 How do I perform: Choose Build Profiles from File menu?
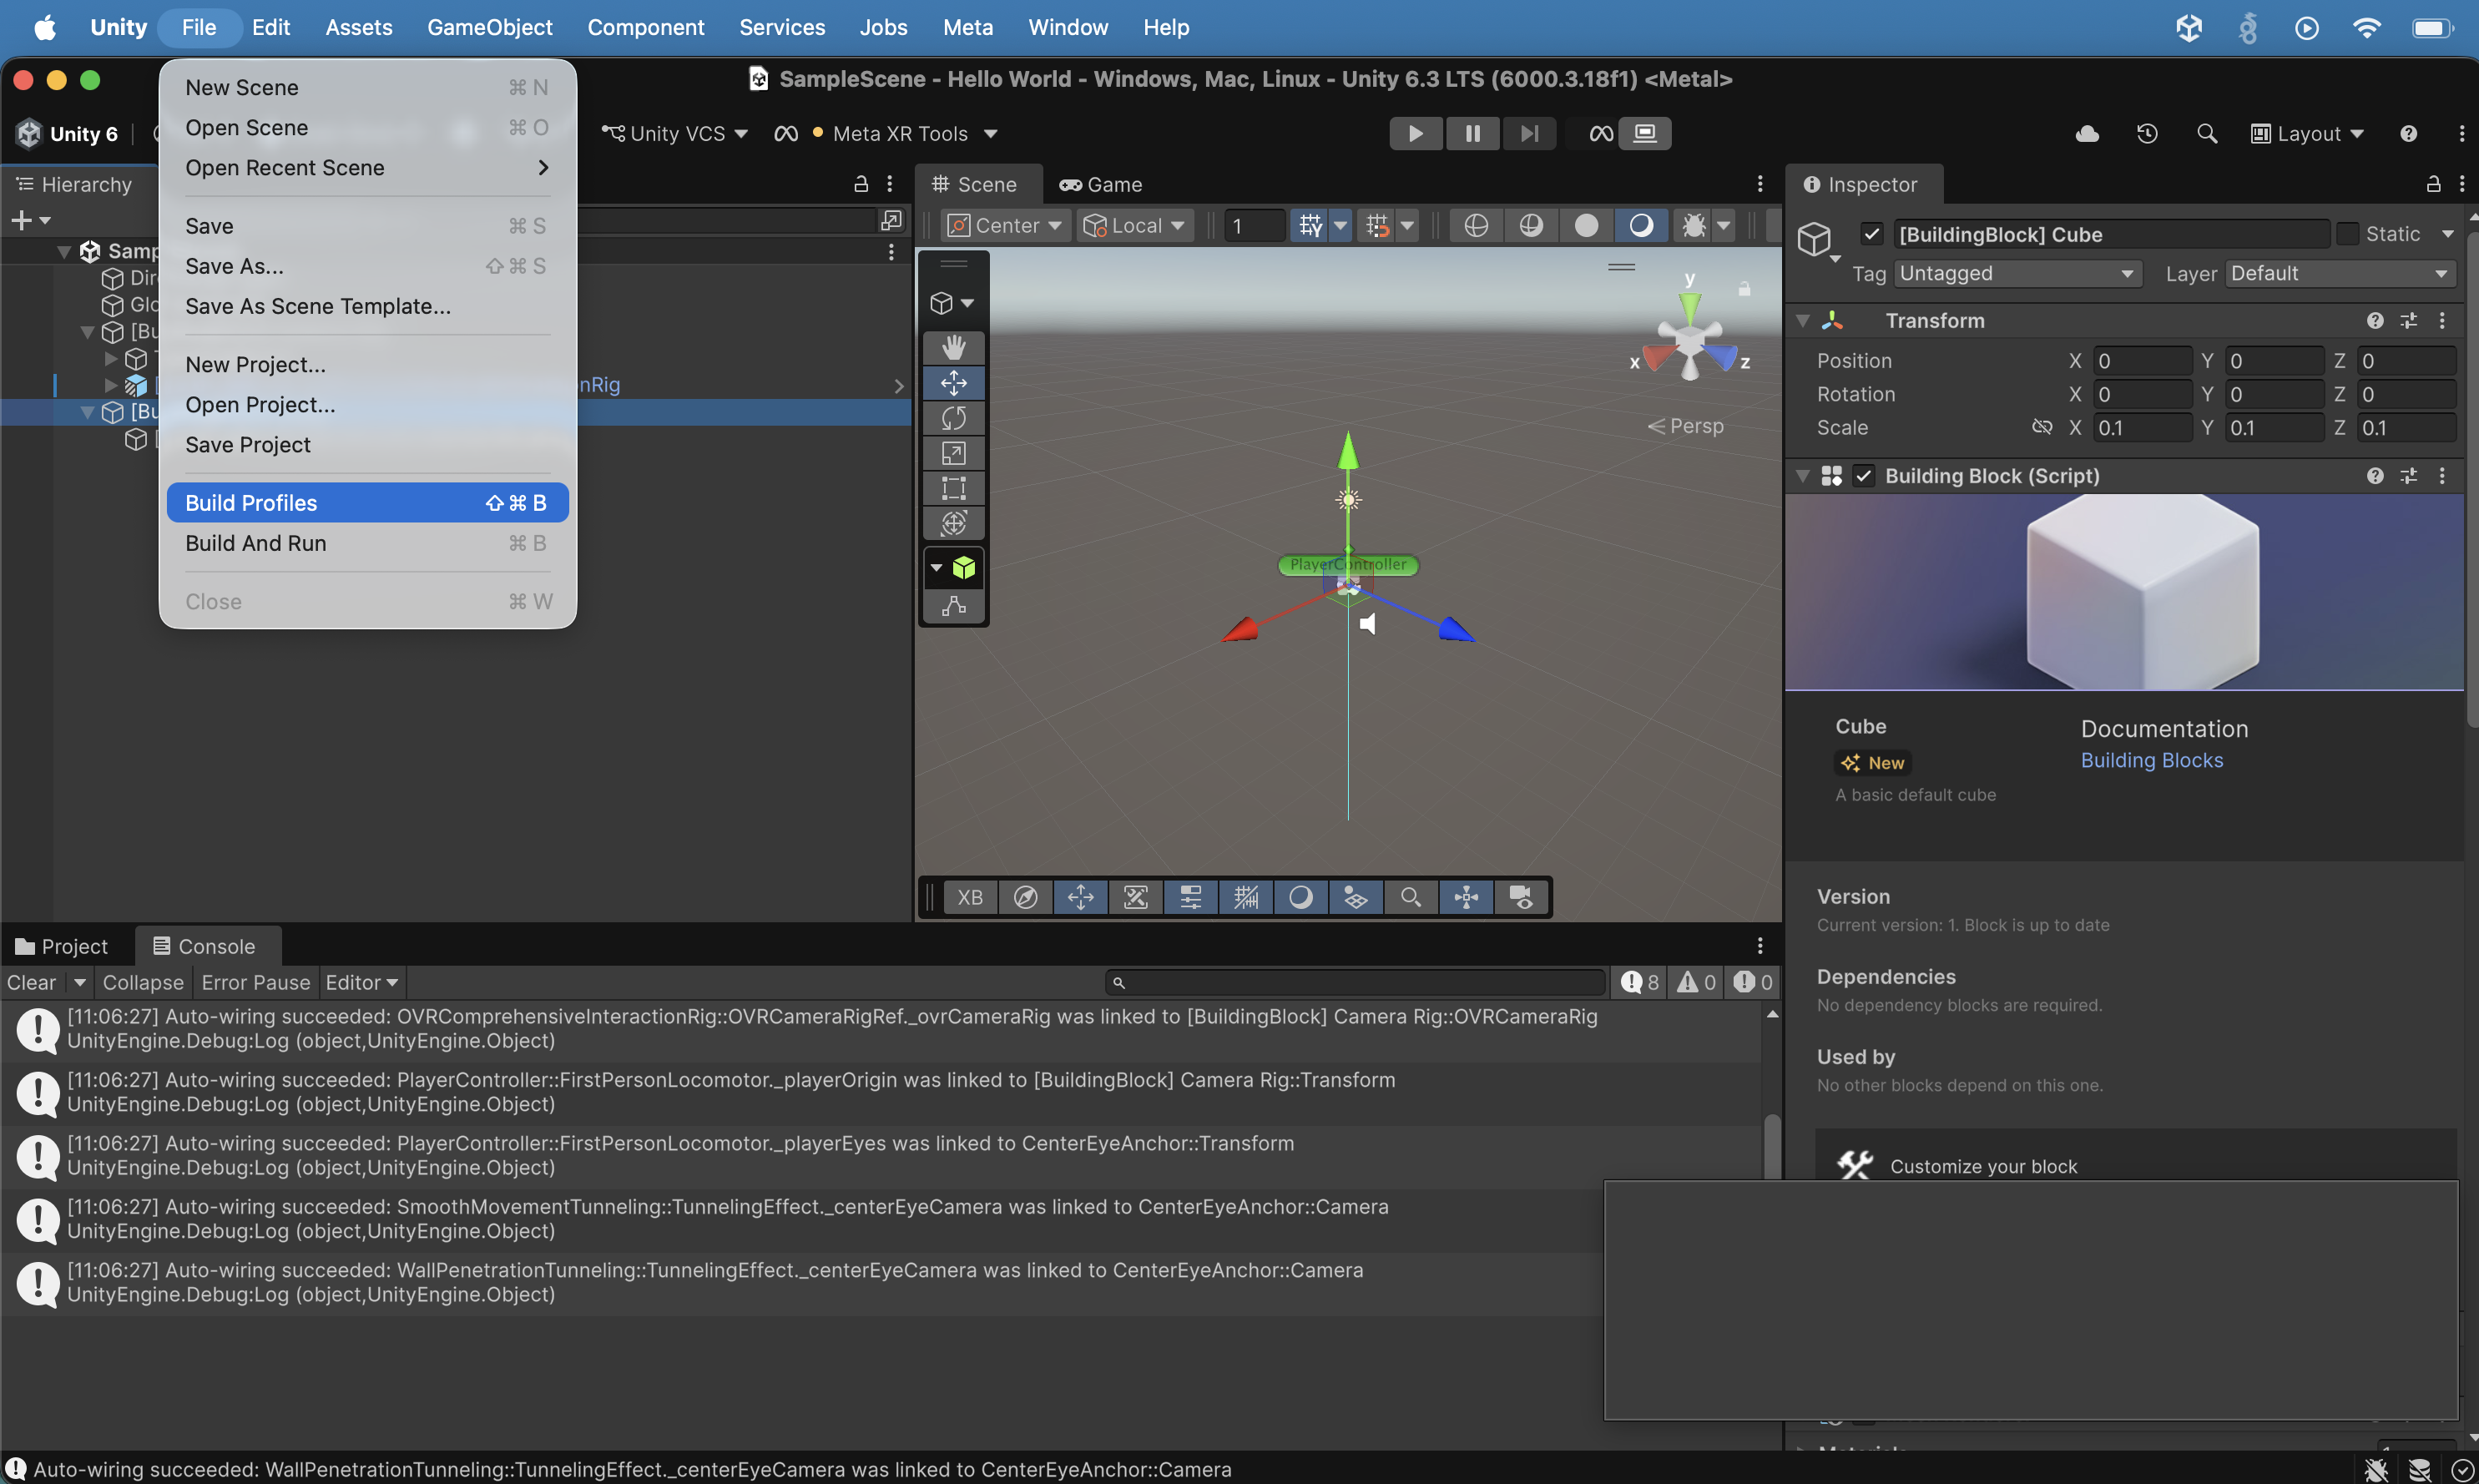coord(367,503)
